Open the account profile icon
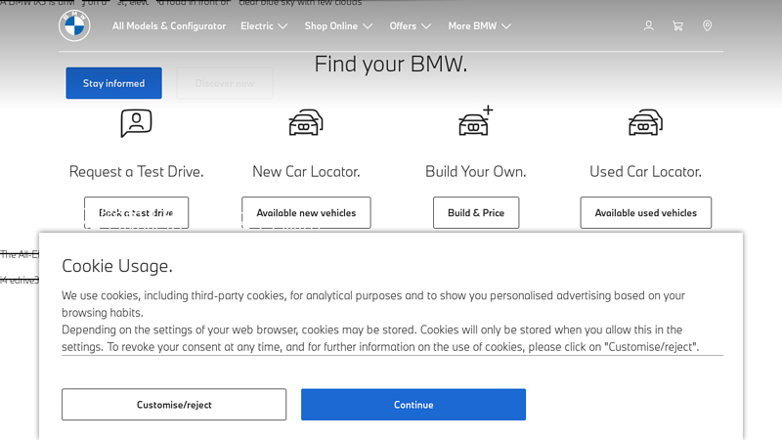The height and width of the screenshot is (440, 782). pyautogui.click(x=648, y=25)
